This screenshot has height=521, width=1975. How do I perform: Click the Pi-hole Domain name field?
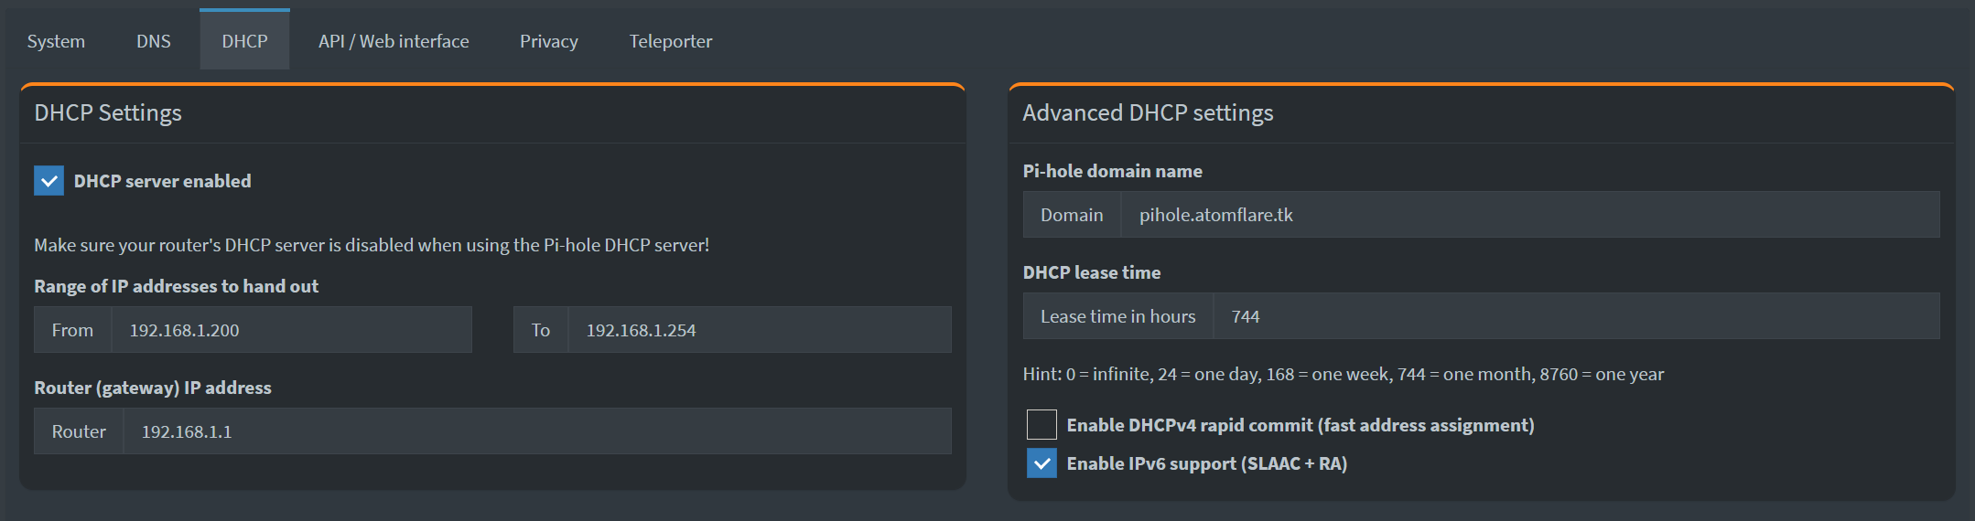tap(1530, 215)
